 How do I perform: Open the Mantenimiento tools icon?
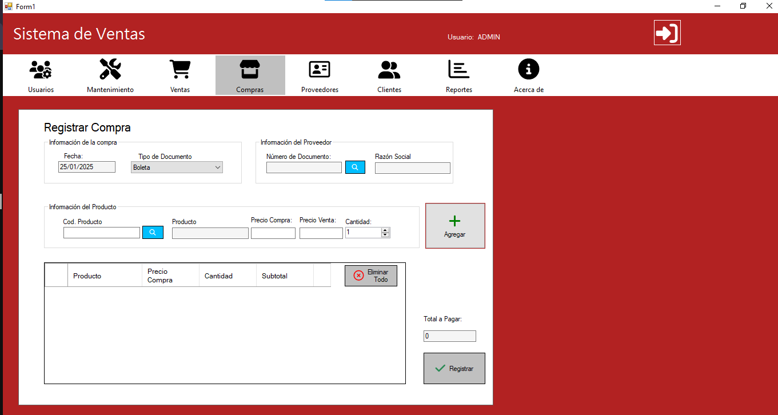(110, 70)
